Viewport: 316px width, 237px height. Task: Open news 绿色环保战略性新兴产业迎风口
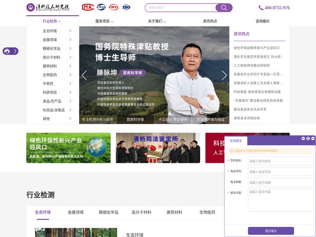(x=257, y=48)
